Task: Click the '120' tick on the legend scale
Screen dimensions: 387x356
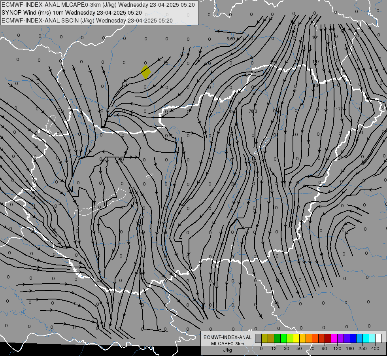Action: [338, 348]
